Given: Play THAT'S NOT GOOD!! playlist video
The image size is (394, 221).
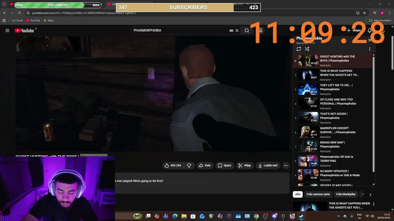Looking at the screenshot, I should click(333, 118).
